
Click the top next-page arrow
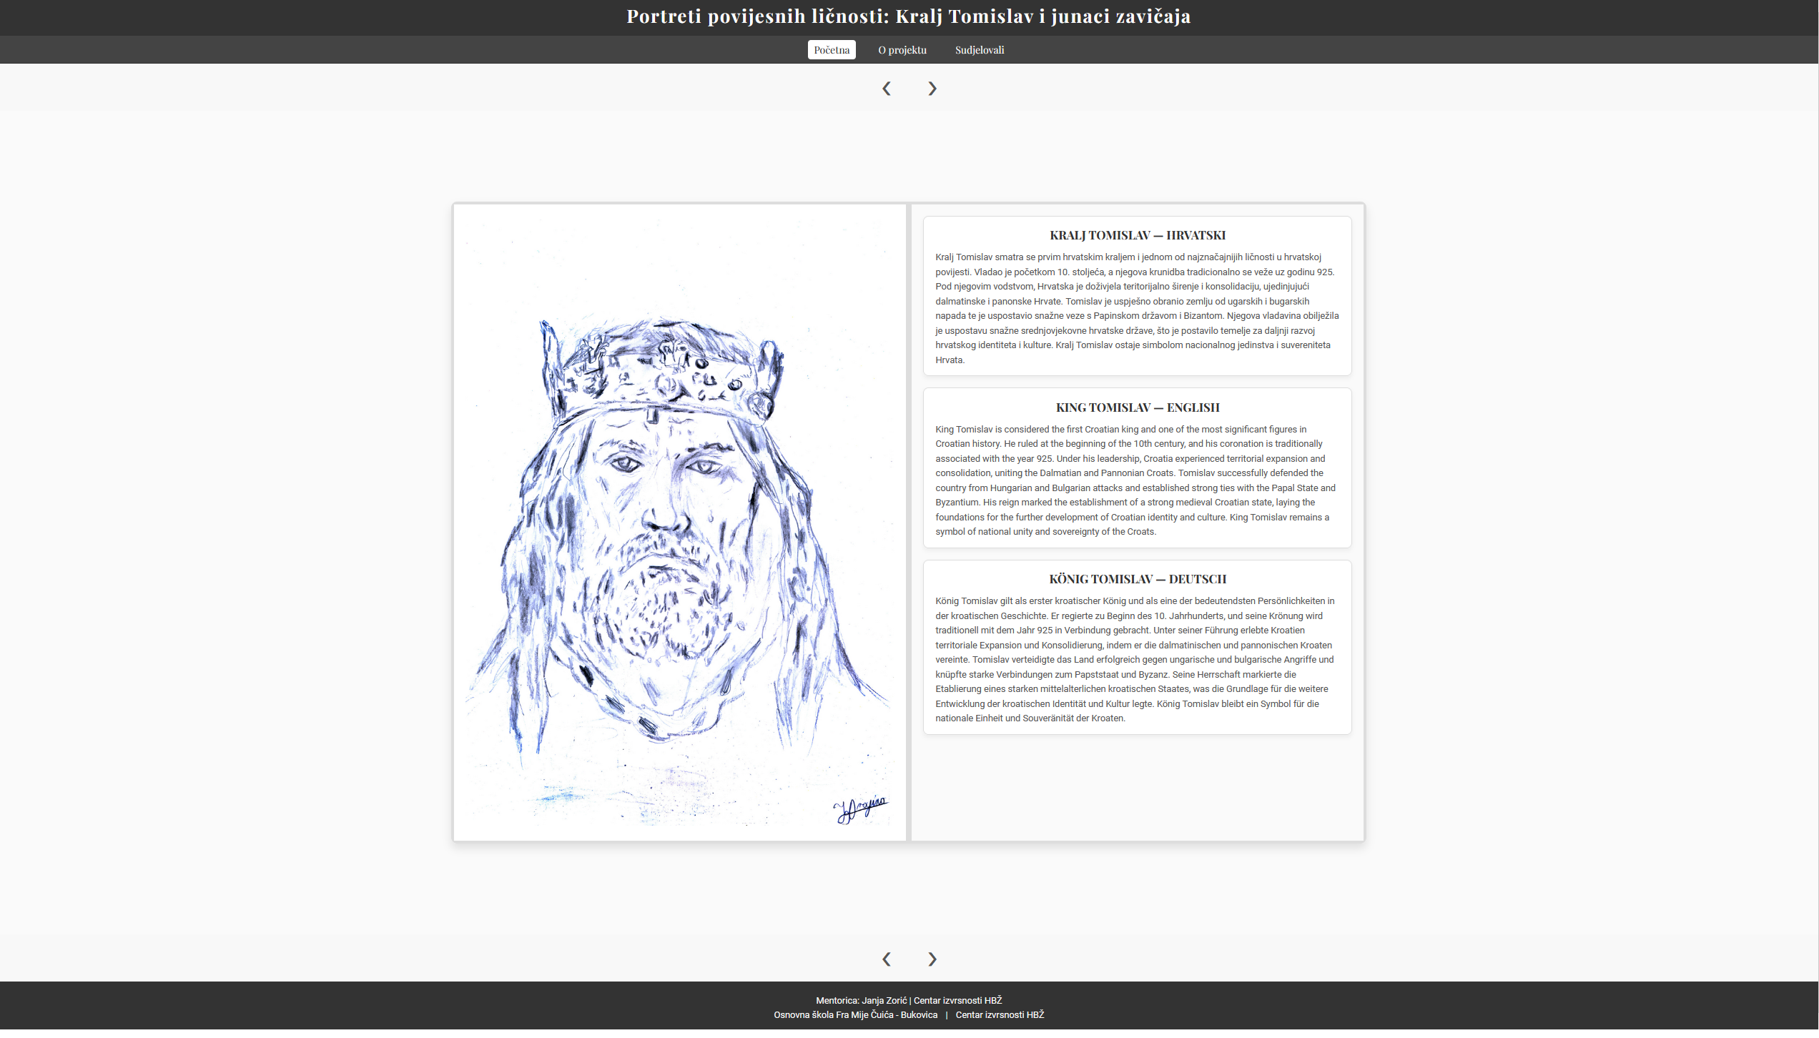coord(932,89)
